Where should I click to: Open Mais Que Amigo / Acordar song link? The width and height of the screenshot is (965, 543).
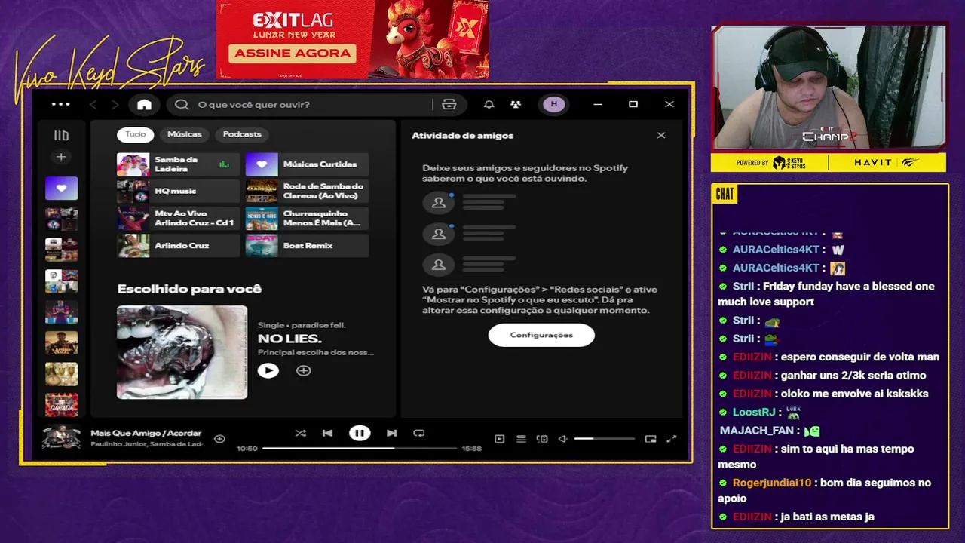coord(146,433)
